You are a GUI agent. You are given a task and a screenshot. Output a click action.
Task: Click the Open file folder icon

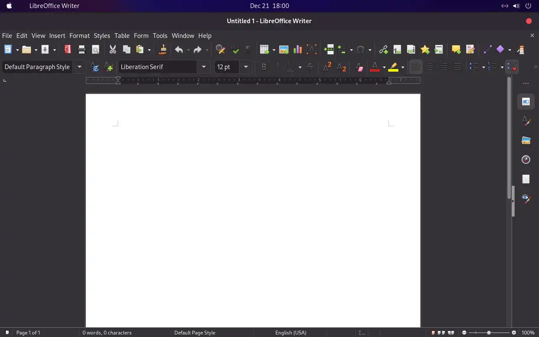tap(27, 50)
